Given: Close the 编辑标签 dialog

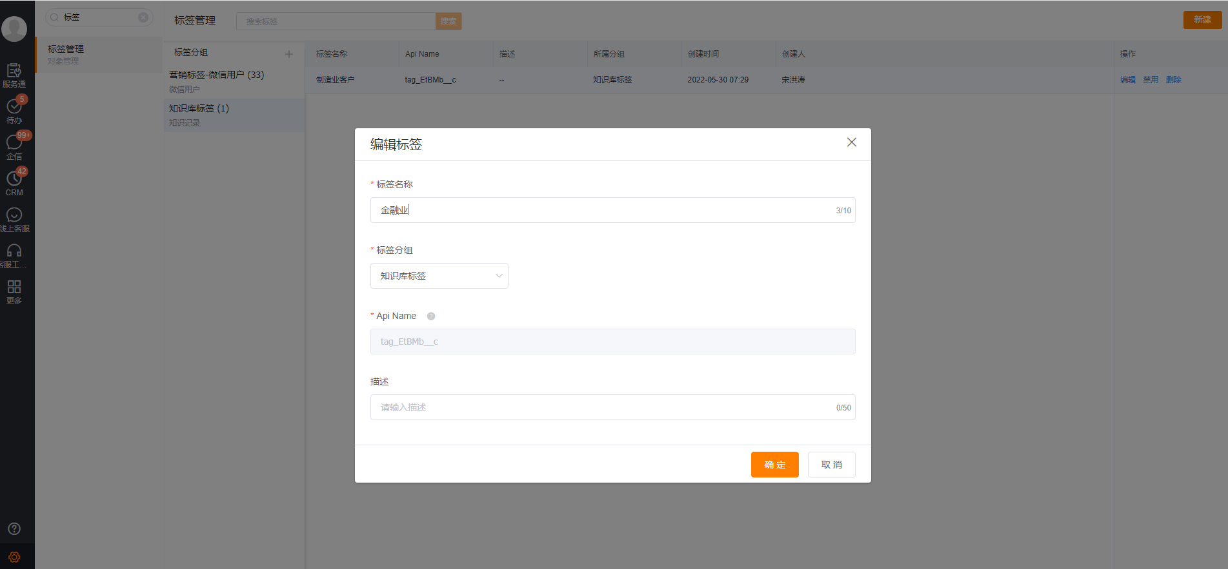Looking at the screenshot, I should [x=852, y=142].
